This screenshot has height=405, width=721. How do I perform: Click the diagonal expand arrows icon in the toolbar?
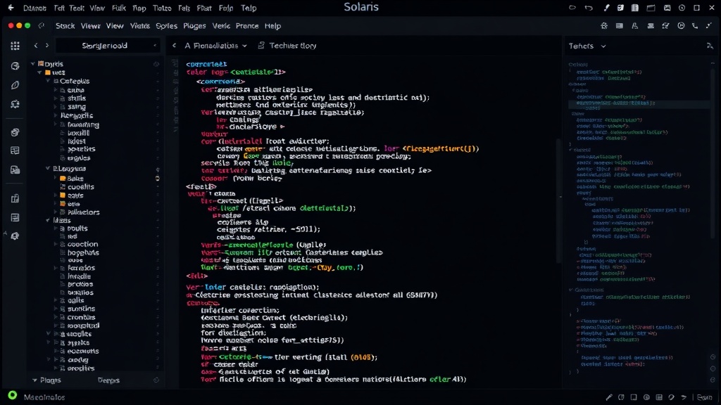point(709,26)
